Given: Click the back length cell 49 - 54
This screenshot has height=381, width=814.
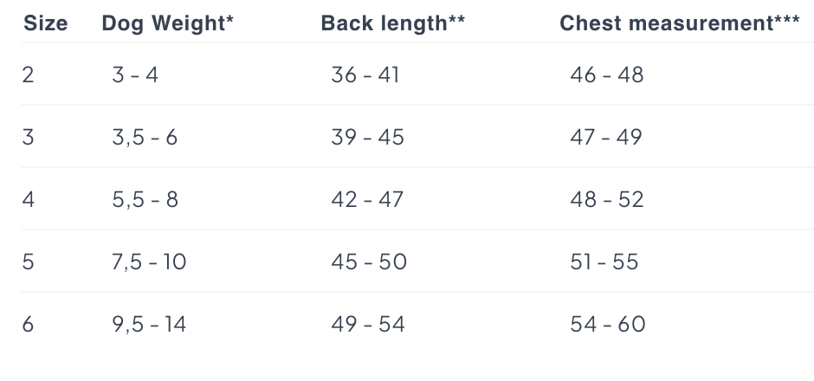Looking at the screenshot, I should pos(368,324).
